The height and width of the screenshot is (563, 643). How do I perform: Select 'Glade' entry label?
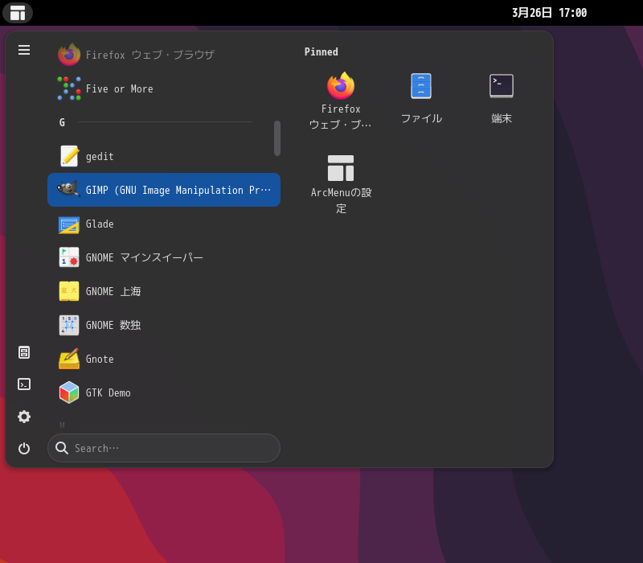coord(100,224)
